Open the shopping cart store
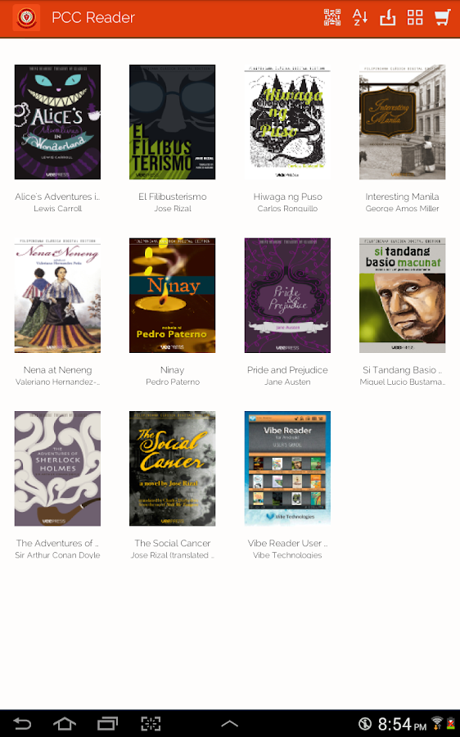 click(x=442, y=17)
